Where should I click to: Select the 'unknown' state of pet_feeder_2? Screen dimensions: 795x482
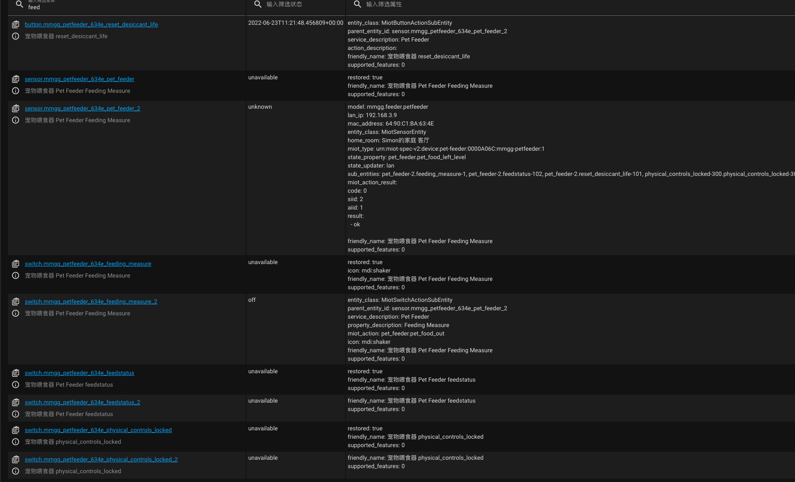(x=260, y=107)
